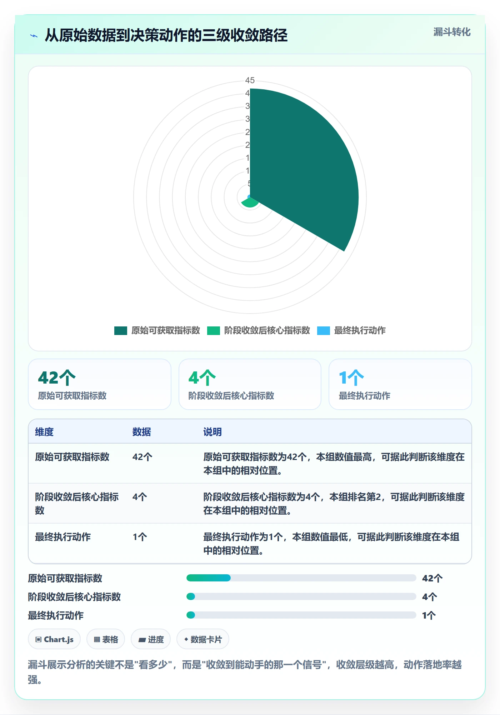Click the 45 axis label on chart
The width and height of the screenshot is (500, 715).
[250, 80]
